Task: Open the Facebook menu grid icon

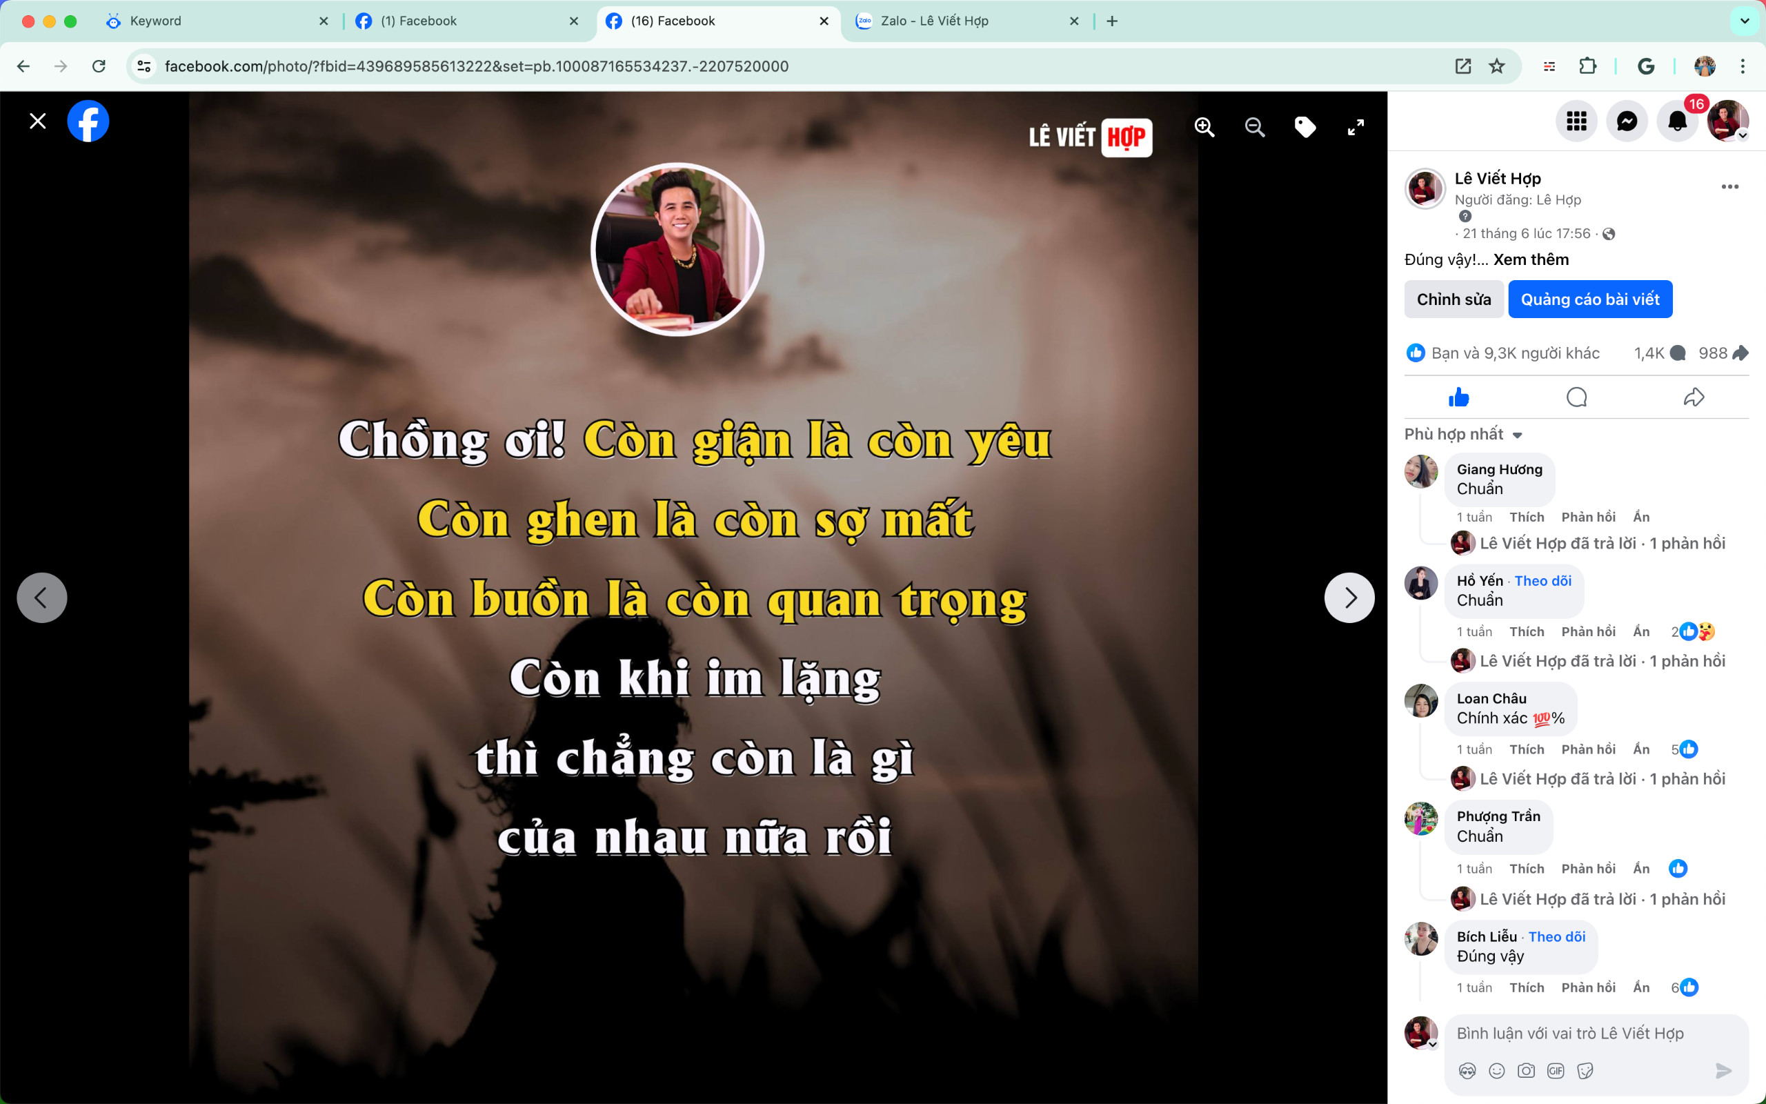Action: 1576,121
